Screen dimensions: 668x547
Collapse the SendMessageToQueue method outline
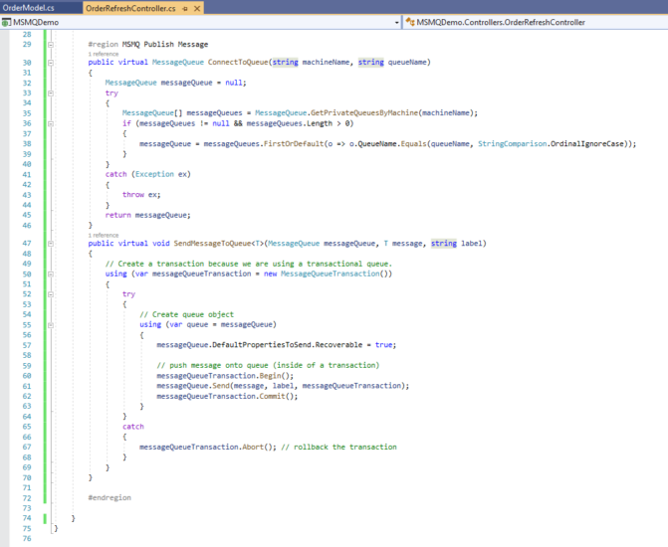tap(51, 243)
